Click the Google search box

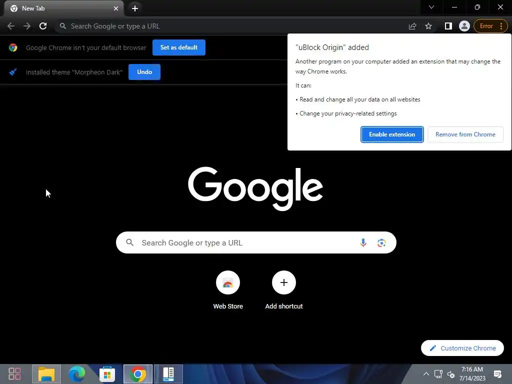pyautogui.click(x=256, y=242)
